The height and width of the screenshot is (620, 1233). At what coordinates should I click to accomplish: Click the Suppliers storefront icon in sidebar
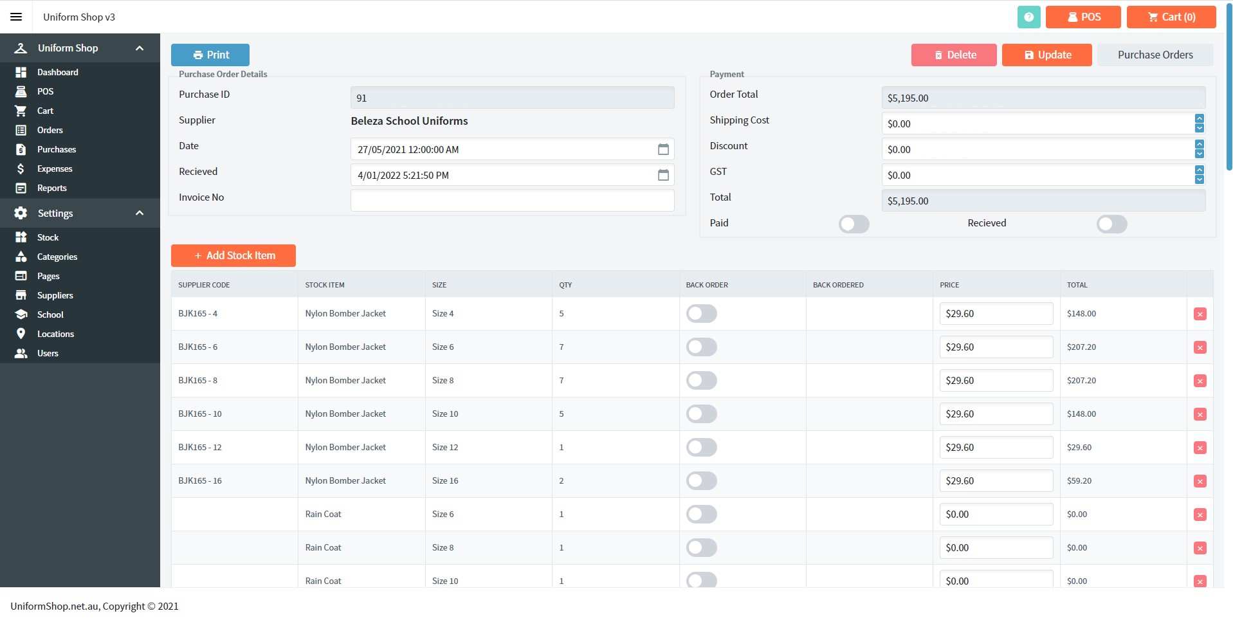click(21, 295)
